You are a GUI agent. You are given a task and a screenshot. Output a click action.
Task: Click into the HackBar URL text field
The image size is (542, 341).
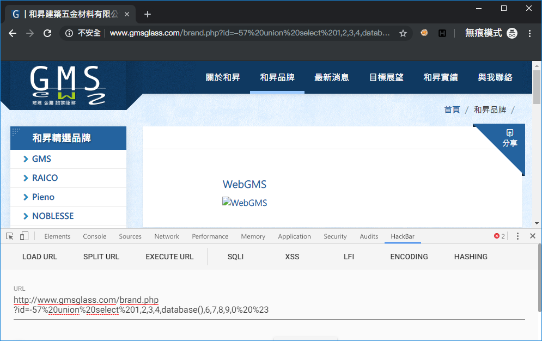269,305
